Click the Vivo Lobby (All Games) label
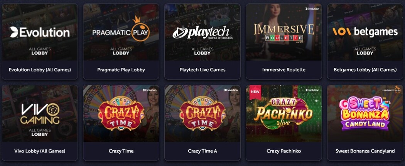405x166 pixels. pyautogui.click(x=40, y=151)
